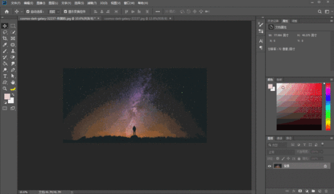Click inside the color picker field

click(299, 107)
